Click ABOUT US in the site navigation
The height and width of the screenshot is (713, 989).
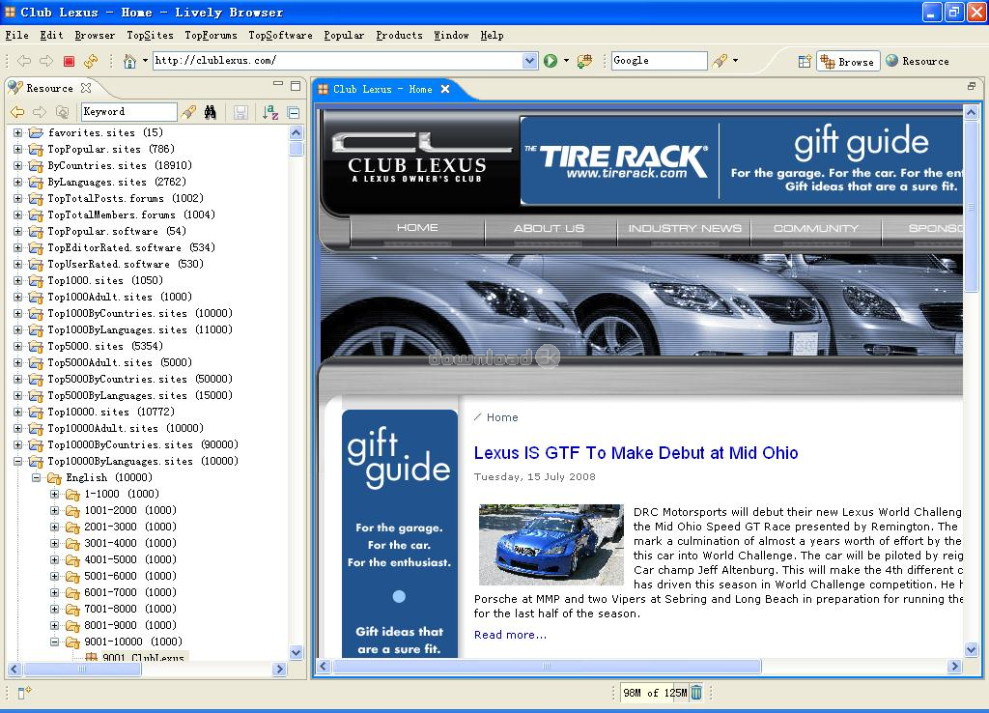pos(549,228)
